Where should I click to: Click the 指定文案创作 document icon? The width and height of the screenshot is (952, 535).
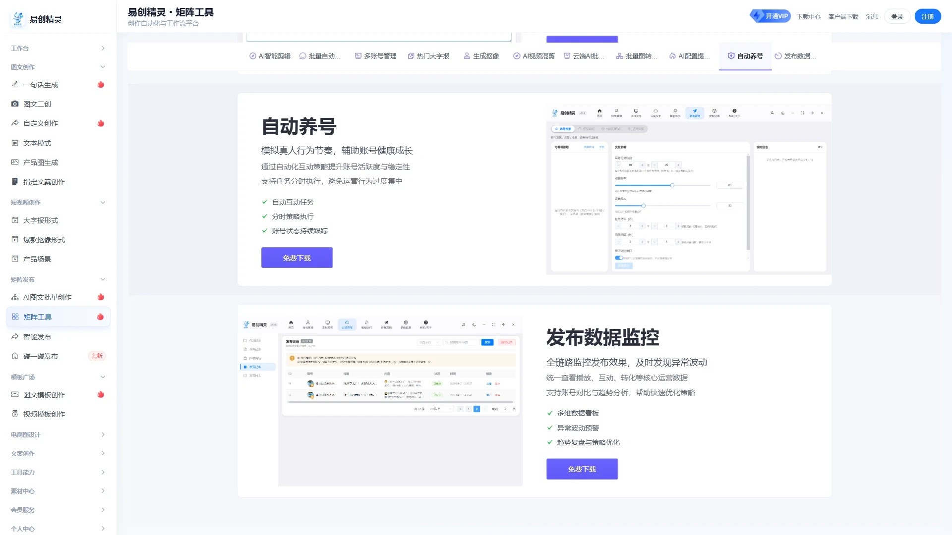(15, 182)
